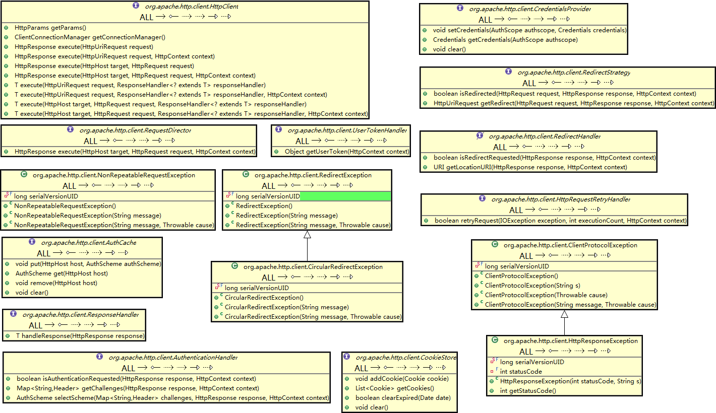Click the CredentialsProvider interface icon

point(460,8)
